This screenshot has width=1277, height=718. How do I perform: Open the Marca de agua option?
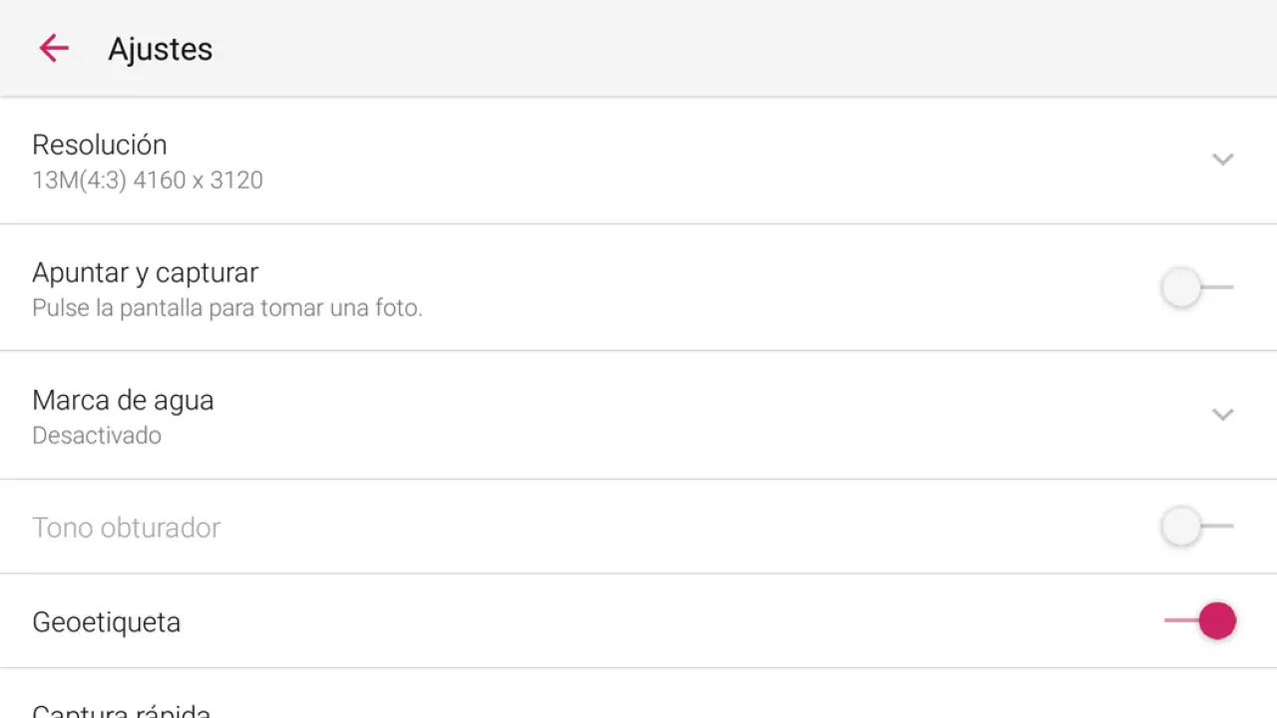click(x=123, y=400)
